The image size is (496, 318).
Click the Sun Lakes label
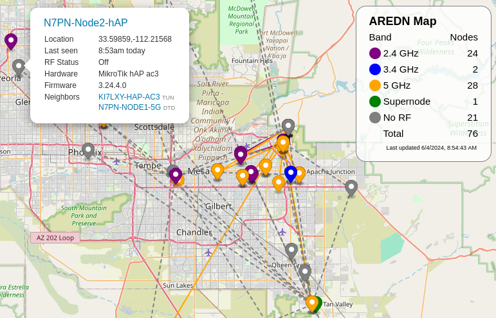(x=178, y=285)
